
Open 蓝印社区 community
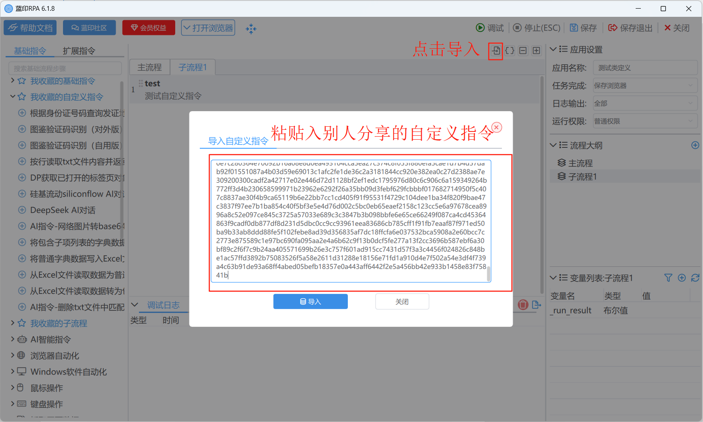(89, 28)
